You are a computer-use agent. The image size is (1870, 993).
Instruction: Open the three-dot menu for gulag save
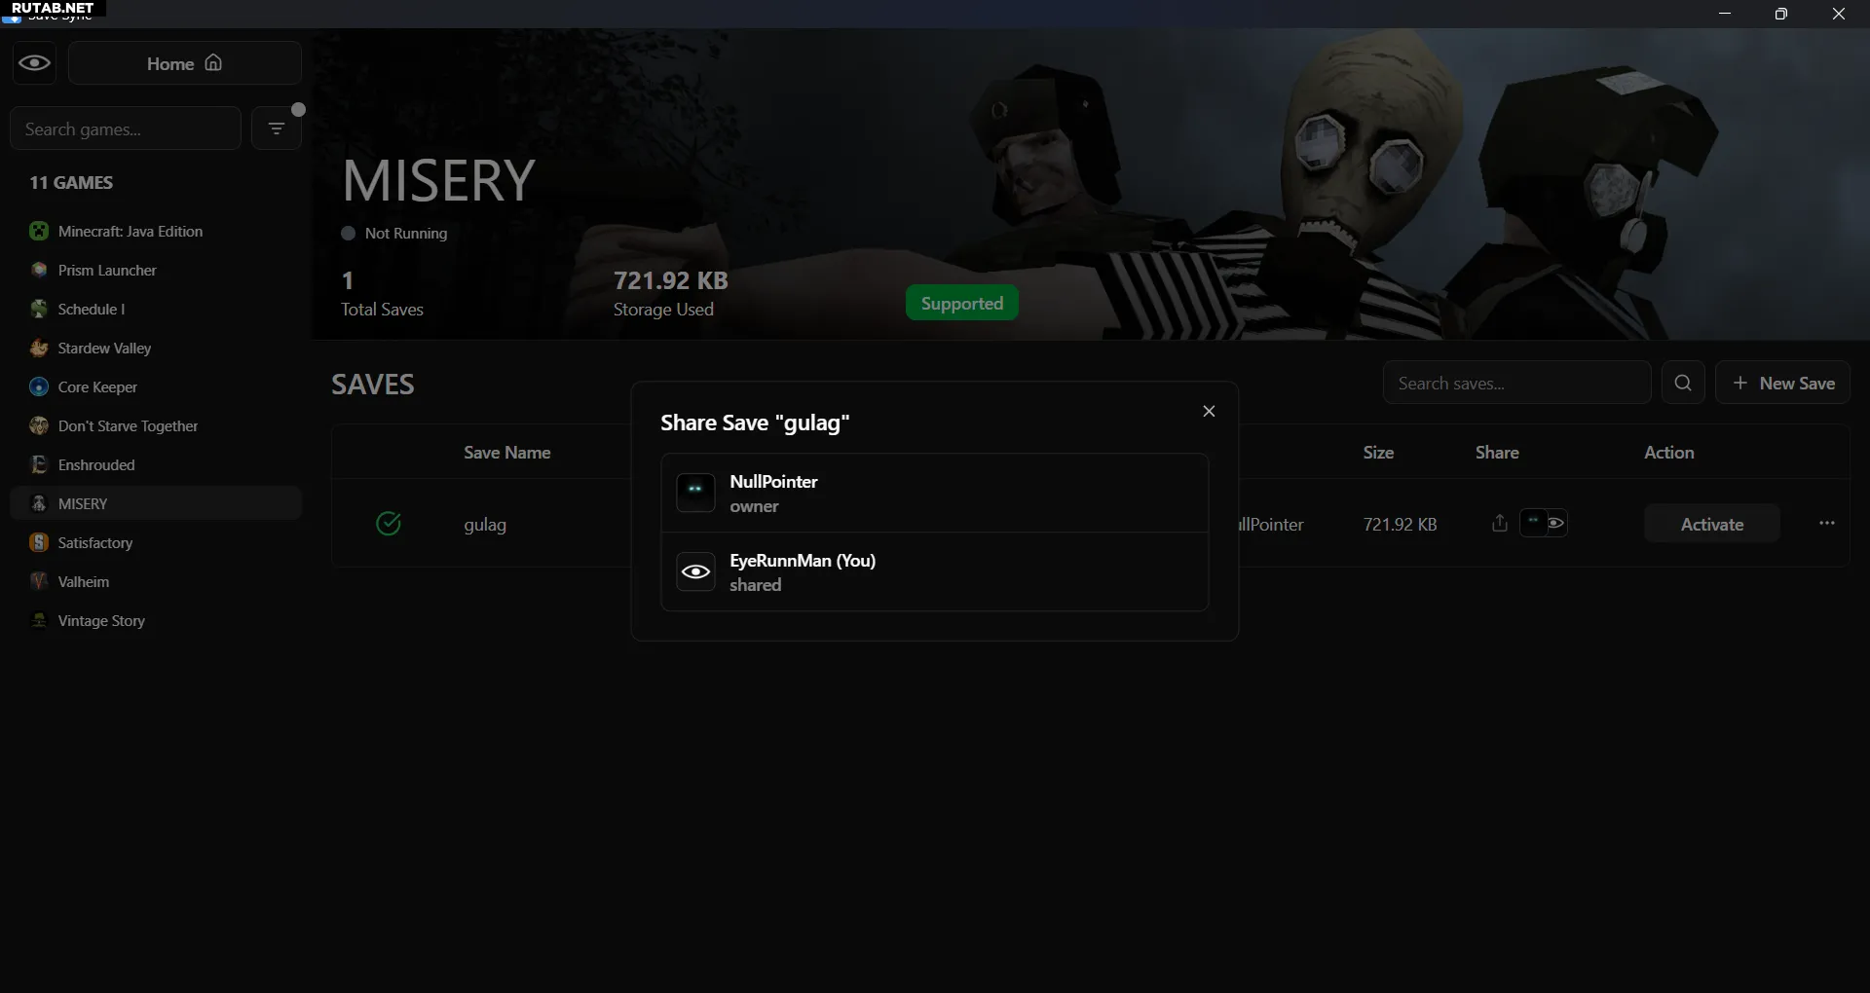pyautogui.click(x=1826, y=524)
